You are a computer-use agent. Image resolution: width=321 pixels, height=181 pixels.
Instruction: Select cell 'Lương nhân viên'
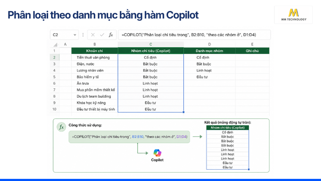(95, 70)
